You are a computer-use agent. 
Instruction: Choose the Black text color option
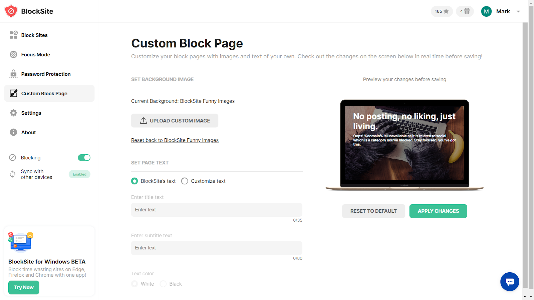click(163, 284)
